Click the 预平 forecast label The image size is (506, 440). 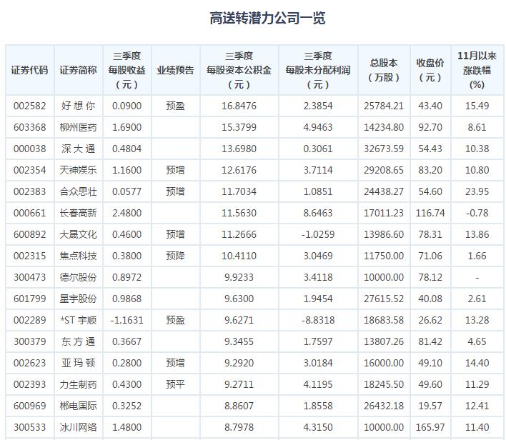[175, 384]
